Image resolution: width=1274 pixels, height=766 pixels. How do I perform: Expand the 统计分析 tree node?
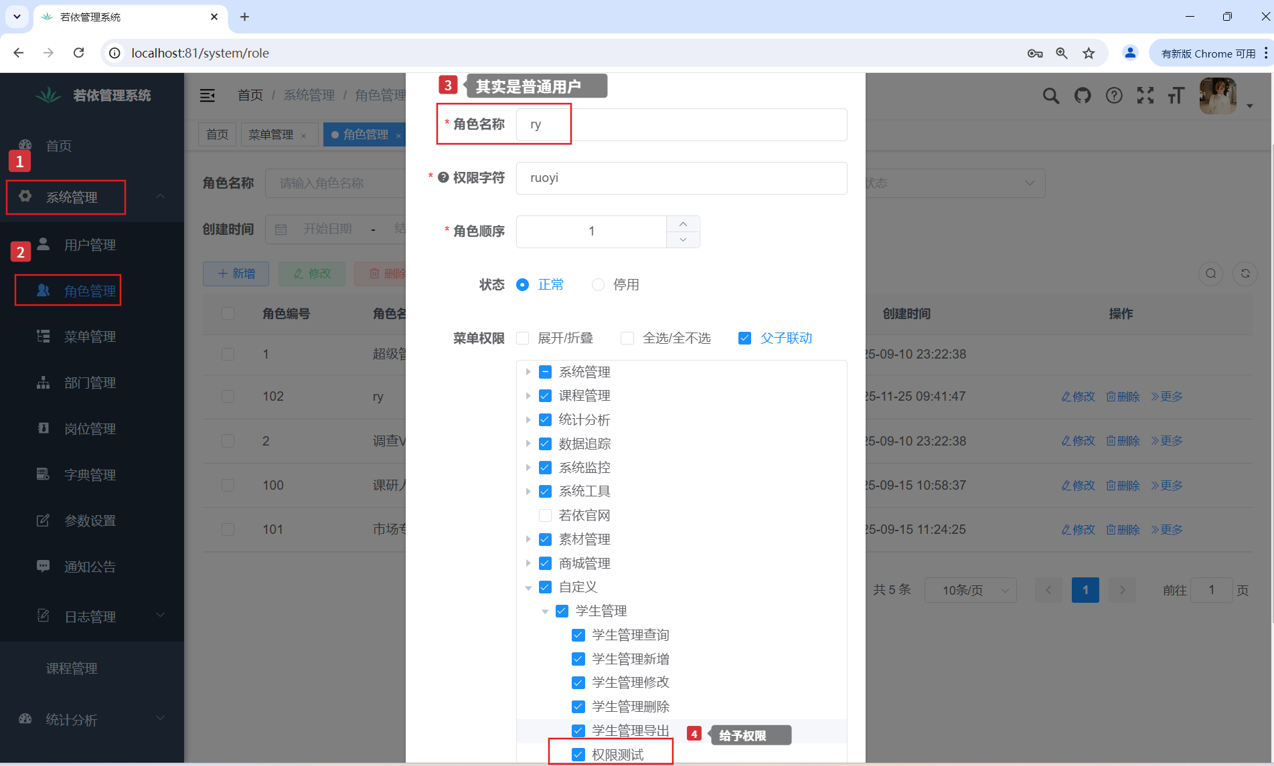[x=528, y=420]
